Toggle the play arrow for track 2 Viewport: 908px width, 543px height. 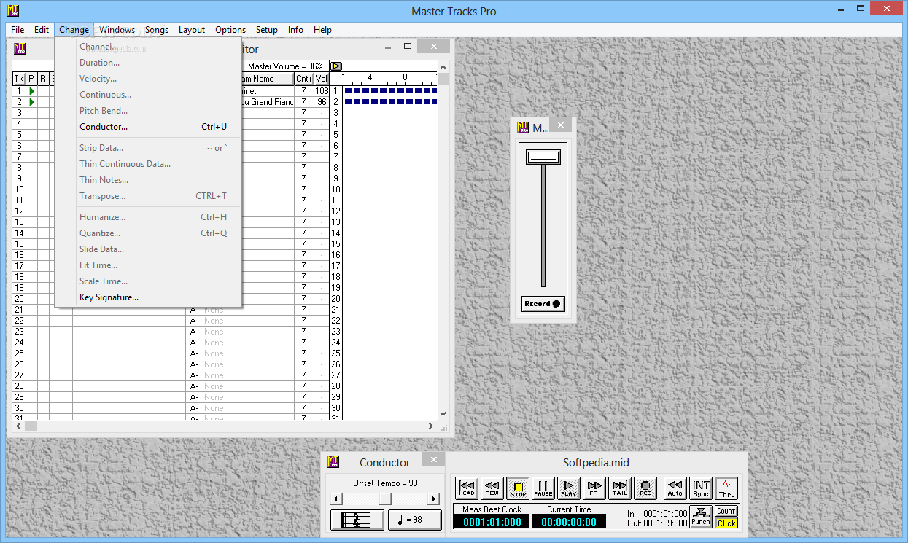(x=31, y=102)
